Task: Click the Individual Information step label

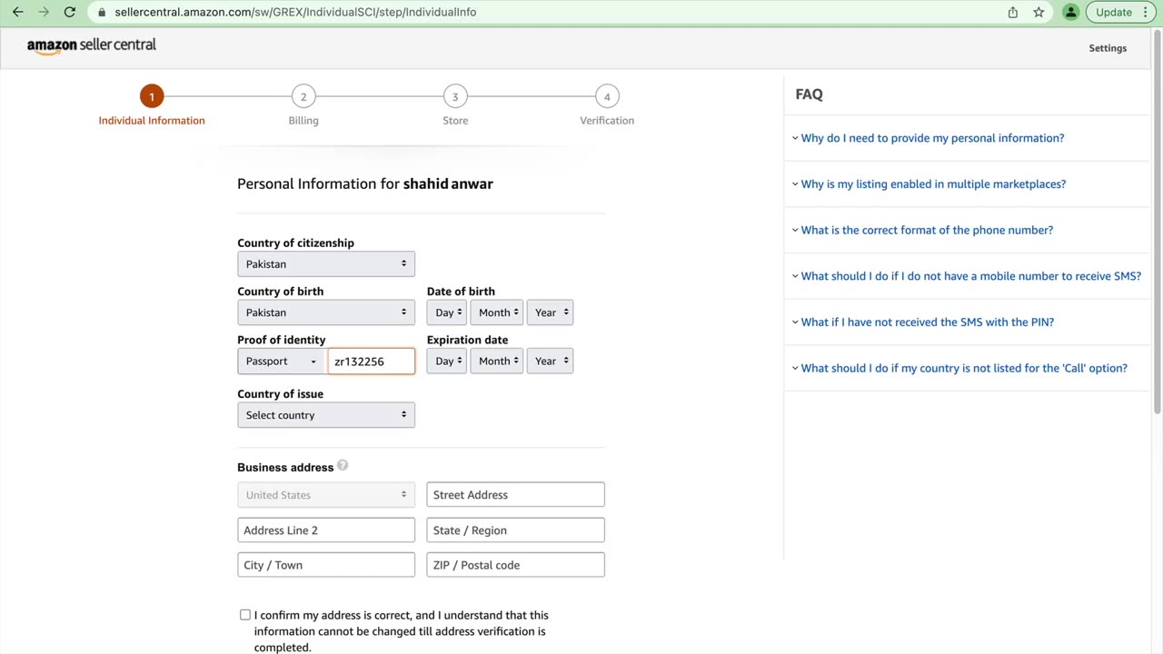Action: tap(152, 121)
